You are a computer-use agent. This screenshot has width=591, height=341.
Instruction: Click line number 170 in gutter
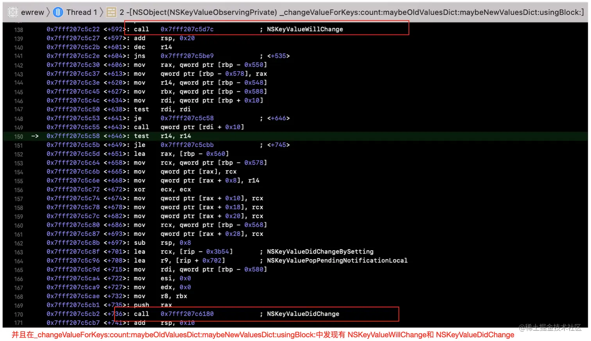[18, 314]
